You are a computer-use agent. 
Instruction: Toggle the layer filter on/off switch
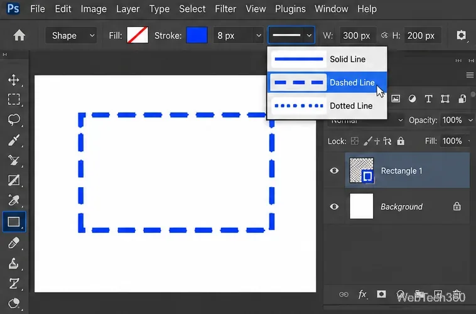[x=473, y=94]
